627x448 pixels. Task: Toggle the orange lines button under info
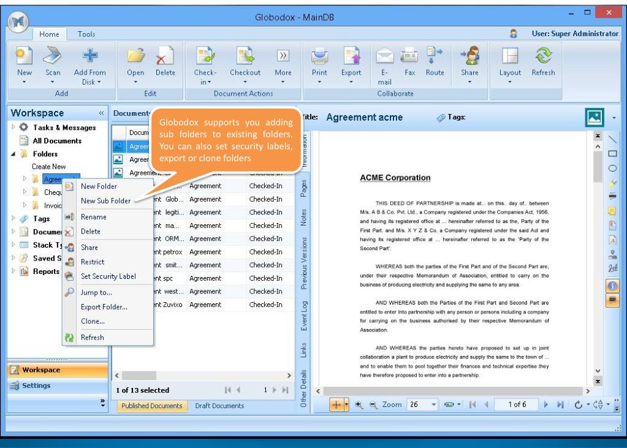[612, 300]
